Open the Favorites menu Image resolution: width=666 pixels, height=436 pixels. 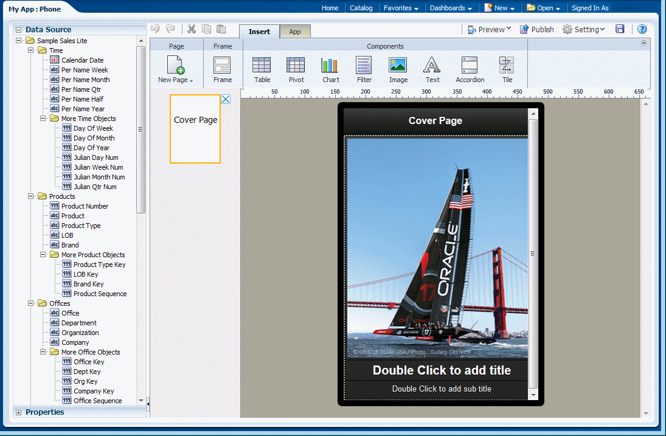pos(401,8)
